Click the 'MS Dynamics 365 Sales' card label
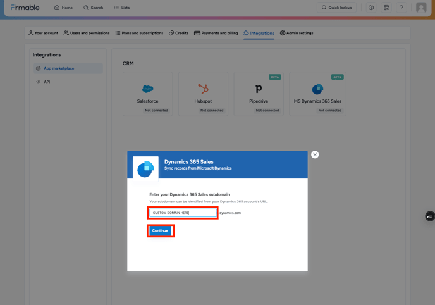The height and width of the screenshot is (305, 435). tap(317, 101)
